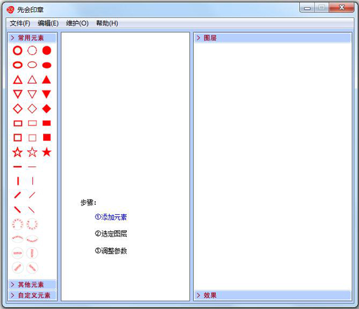This screenshot has height=309, width=359.
Task: Collapse the 常用元素 panel header
Action: pyautogui.click(x=32, y=38)
